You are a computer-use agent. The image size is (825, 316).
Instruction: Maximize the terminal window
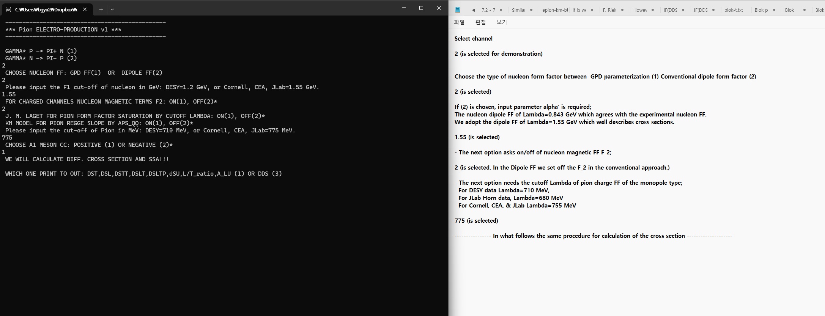(421, 8)
